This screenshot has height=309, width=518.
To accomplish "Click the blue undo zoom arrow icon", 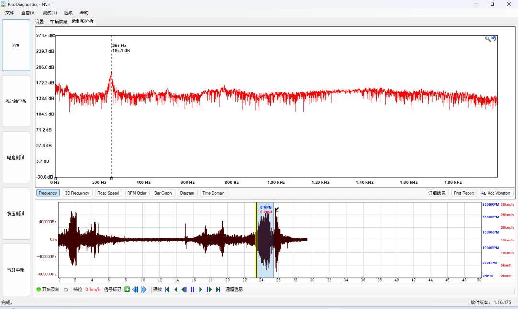I will click(x=494, y=39).
